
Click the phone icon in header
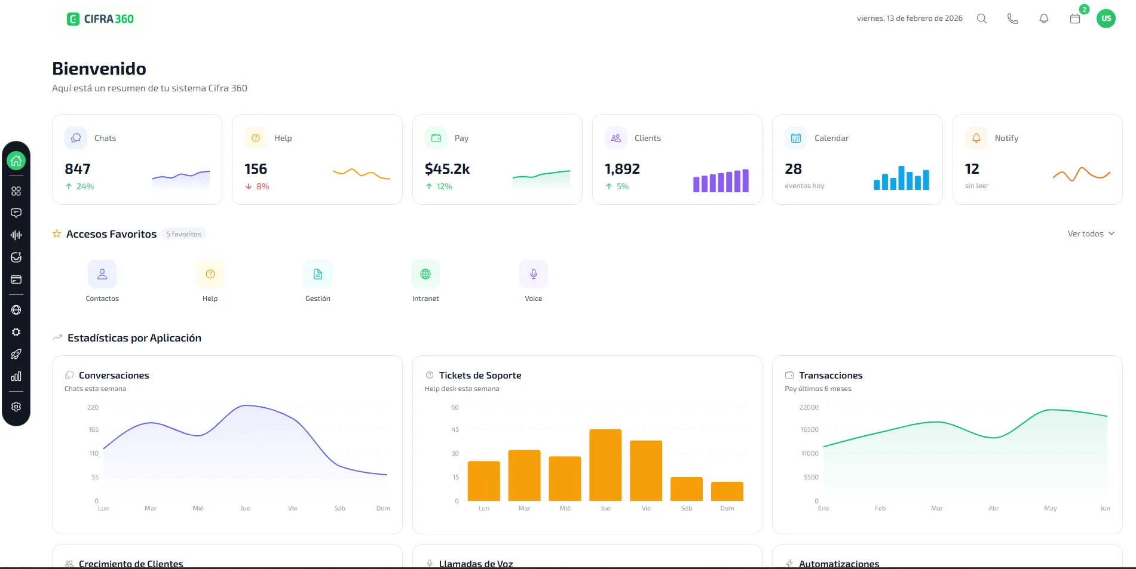1012,19
